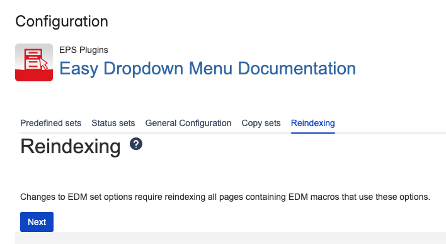Screen dimensions: 446x244
Task: Click the Configuration page heading
Action: 62,21
